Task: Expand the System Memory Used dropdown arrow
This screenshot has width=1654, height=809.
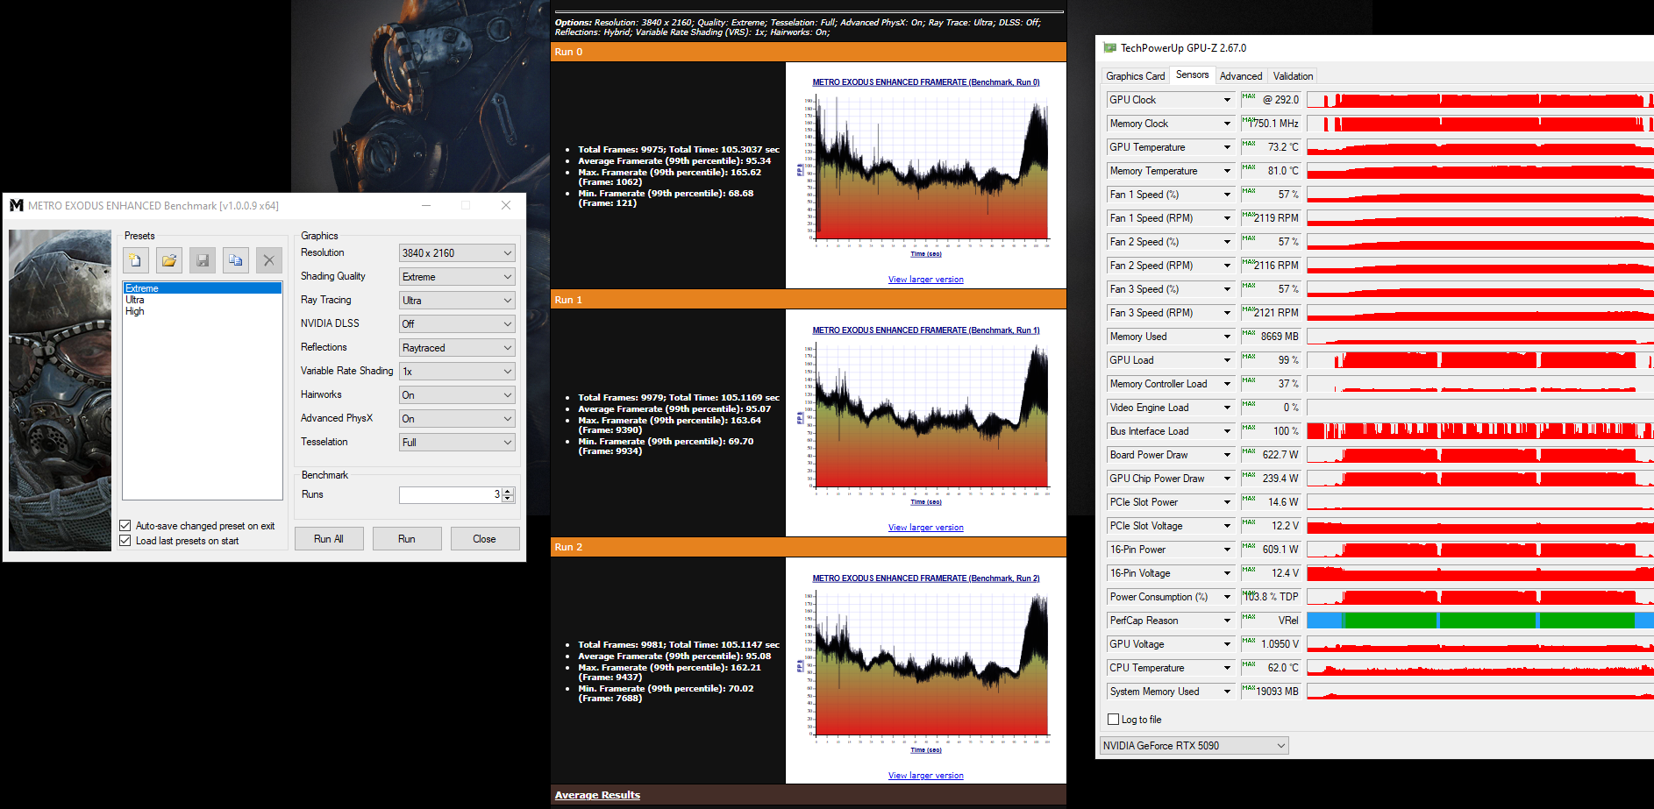Action: coord(1227,692)
